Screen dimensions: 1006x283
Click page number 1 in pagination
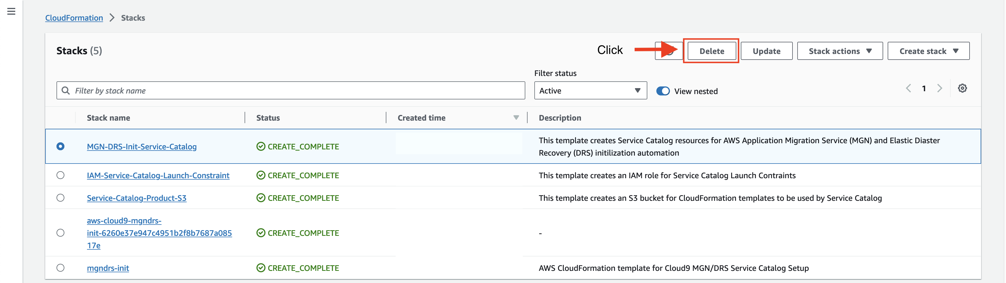[924, 88]
